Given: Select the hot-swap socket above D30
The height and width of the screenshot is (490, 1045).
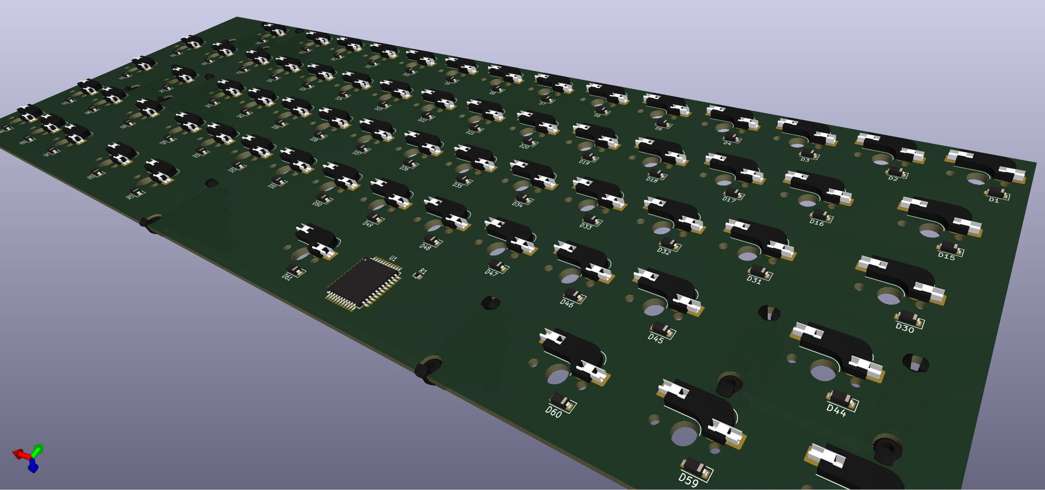Looking at the screenshot, I should pos(901,279).
